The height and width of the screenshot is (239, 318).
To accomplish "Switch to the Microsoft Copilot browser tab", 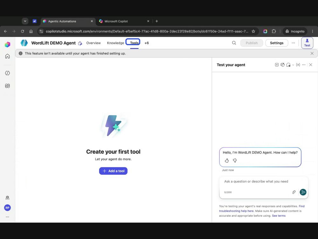I will tap(124, 21).
